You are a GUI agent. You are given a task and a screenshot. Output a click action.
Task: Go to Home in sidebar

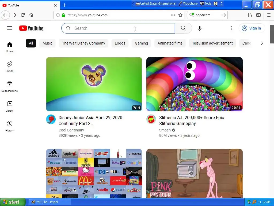point(9,47)
